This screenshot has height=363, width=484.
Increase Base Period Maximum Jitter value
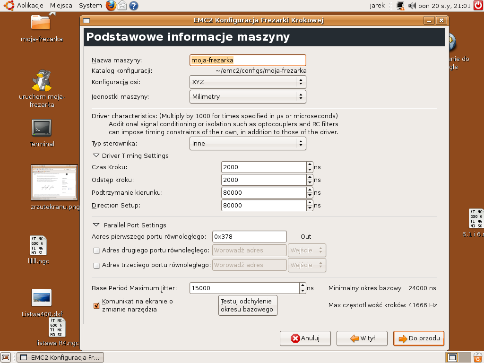pyautogui.click(x=303, y=285)
